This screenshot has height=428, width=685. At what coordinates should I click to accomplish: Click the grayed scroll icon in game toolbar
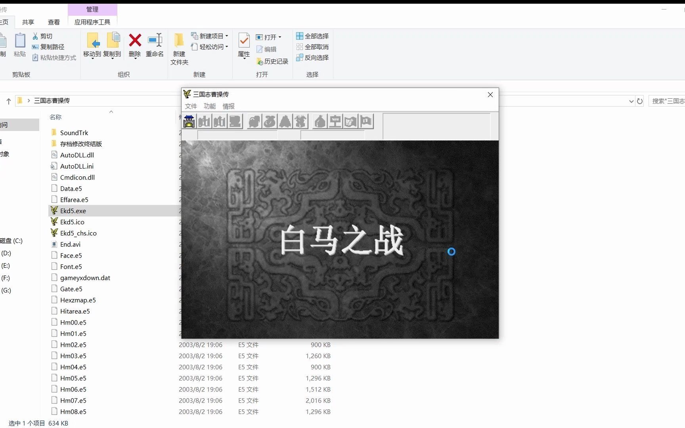pos(235,121)
